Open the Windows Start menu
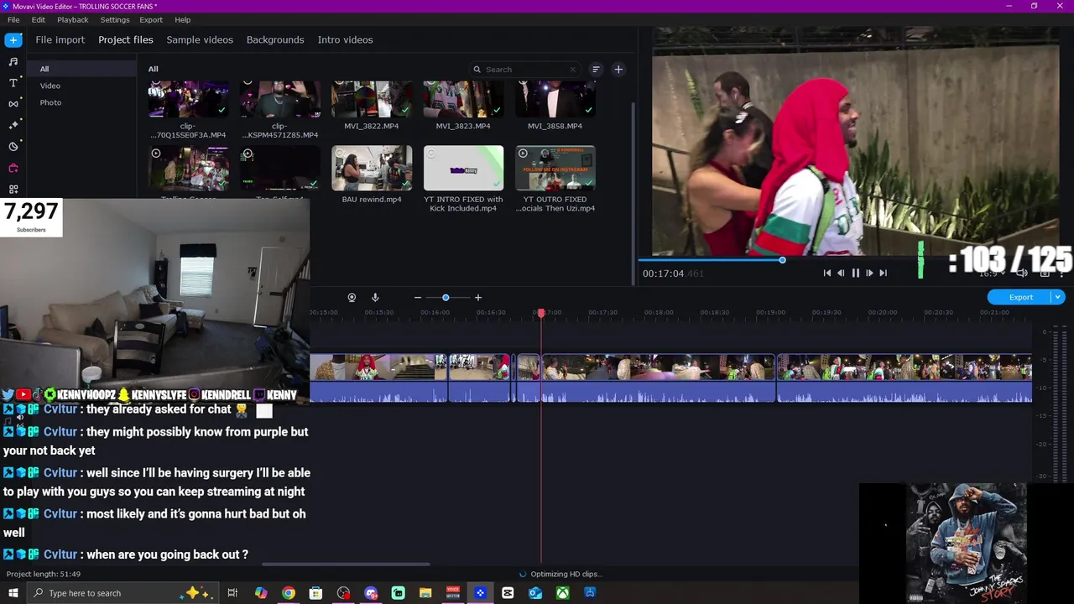Screen dimensions: 1074x604 [13, 593]
